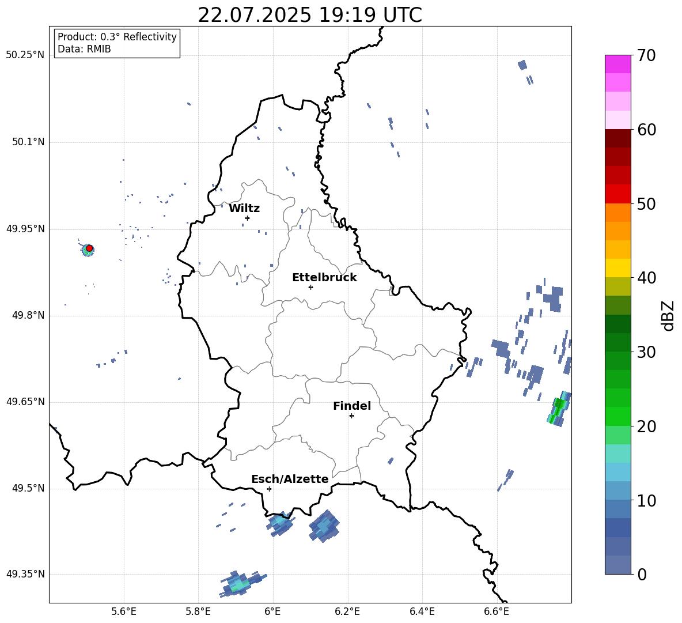Click the 5.6°E longitude label
This screenshot has height=623, width=682.
(124, 611)
